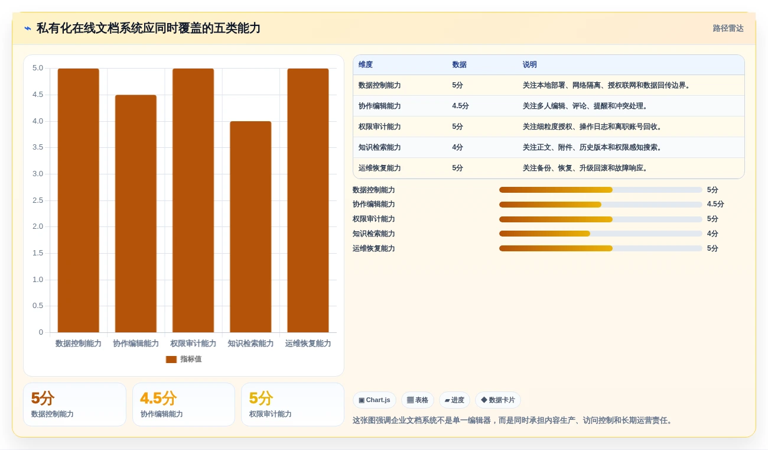Click the 运维恢复能力 bar in chart
Viewport: 768px width, 450px height.
(x=308, y=200)
